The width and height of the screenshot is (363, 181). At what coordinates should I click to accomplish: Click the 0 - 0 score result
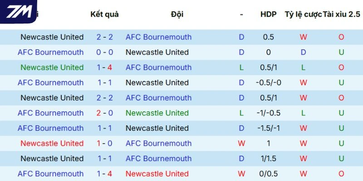coord(104,52)
